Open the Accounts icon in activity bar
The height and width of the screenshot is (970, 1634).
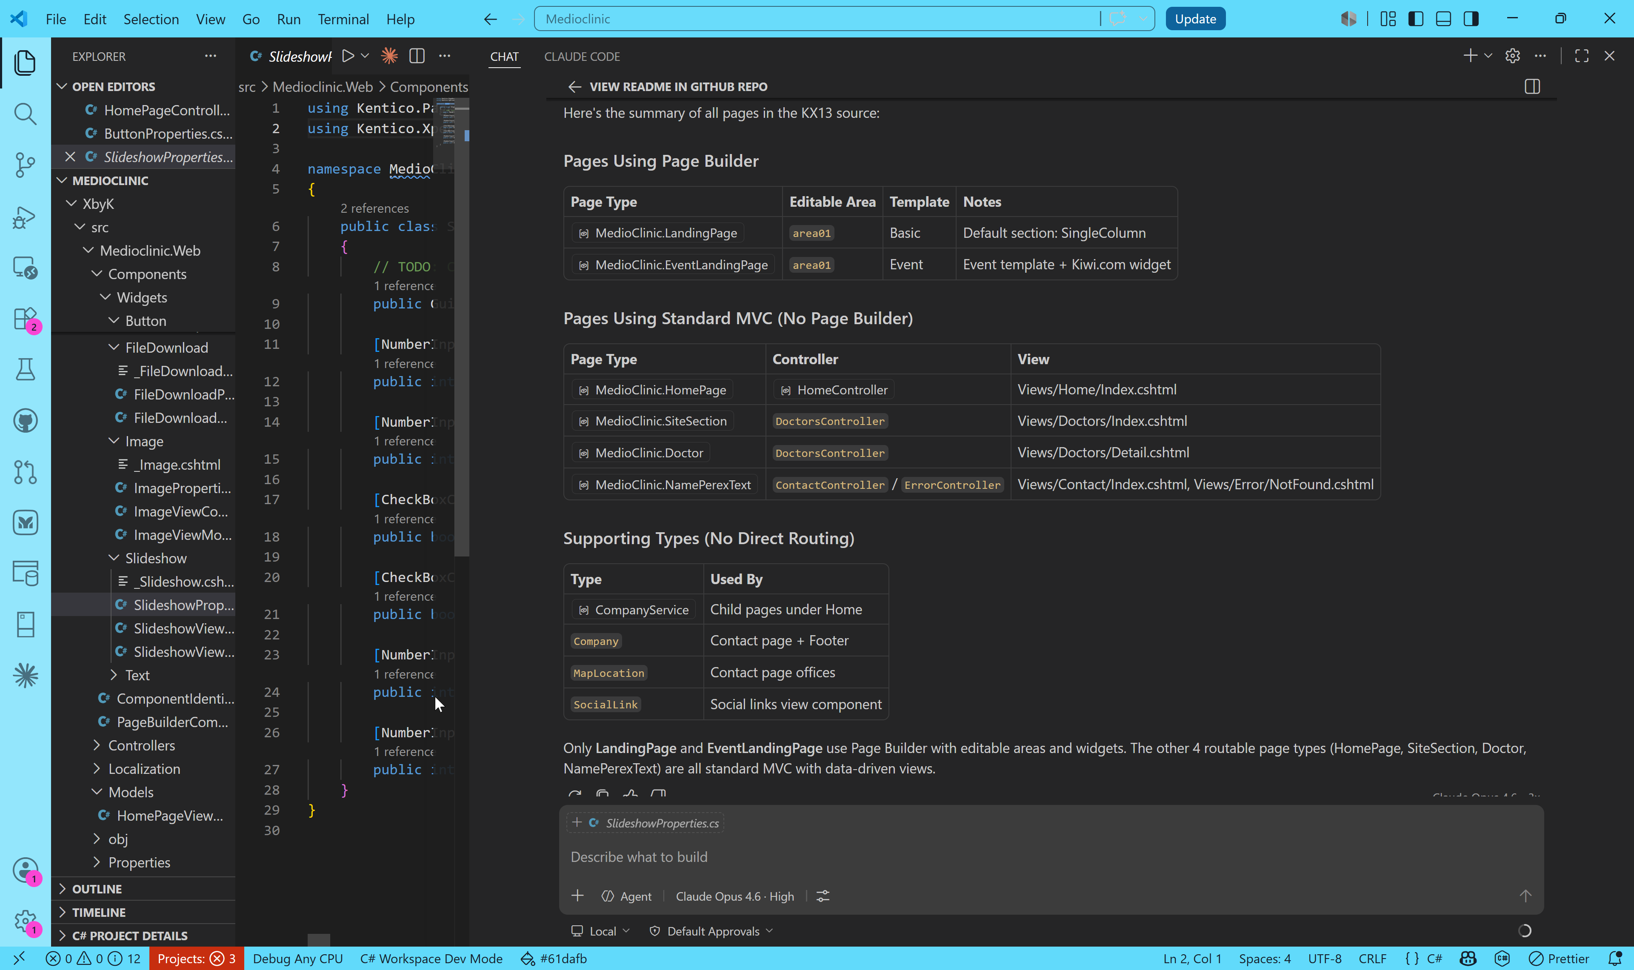pos(25,870)
